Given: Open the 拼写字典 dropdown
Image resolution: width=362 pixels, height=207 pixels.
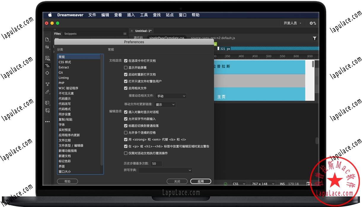Looking at the screenshot, I should 165,170.
